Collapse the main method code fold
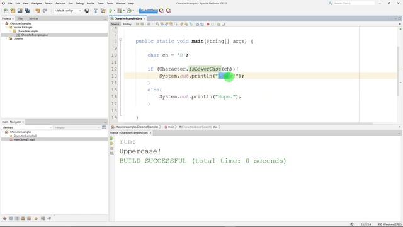This screenshot has height=227, width=403. pyautogui.click(x=120, y=39)
